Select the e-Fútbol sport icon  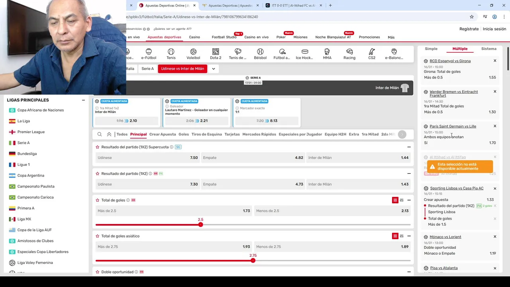coord(149,54)
